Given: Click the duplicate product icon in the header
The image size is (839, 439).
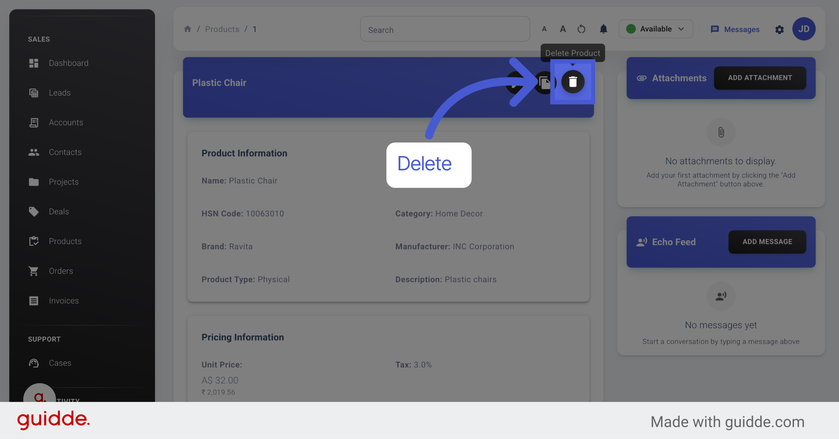Looking at the screenshot, I should (x=544, y=82).
